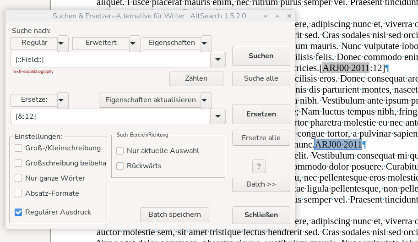Screen dimensions: 418x242
Task: Expand Eigenschaften aktualisieren dropdown arrow
Action: tap(206, 100)
